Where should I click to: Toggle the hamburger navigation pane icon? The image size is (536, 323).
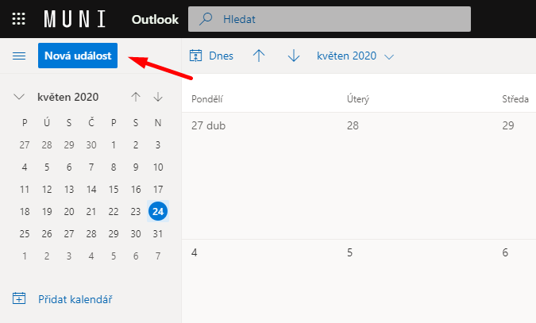coord(19,56)
